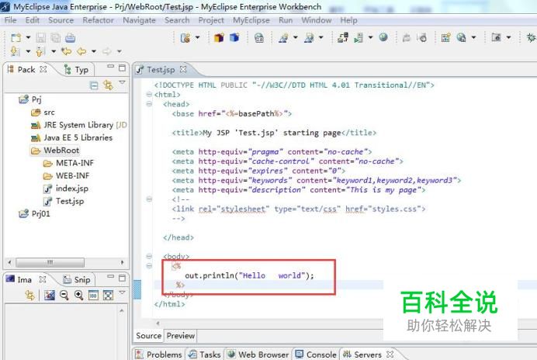The width and height of the screenshot is (537, 360).
Task: Open the Console view tab
Action: [316, 355]
